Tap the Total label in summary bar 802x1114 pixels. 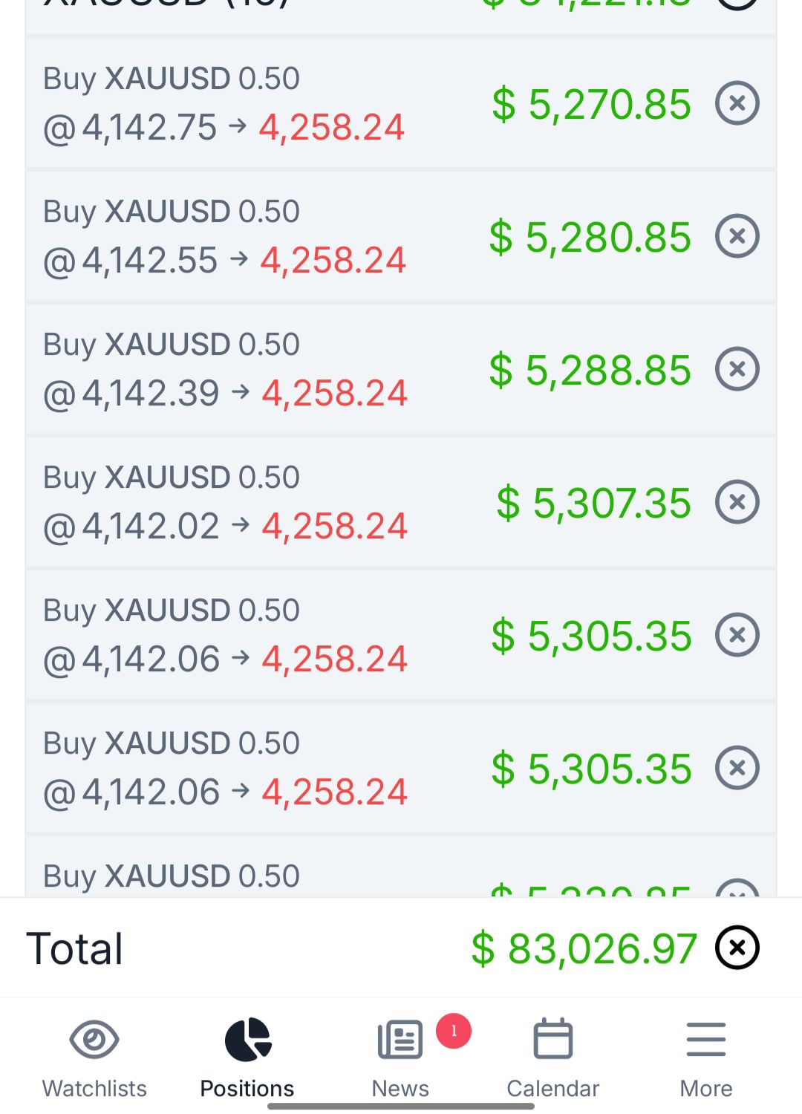[x=75, y=948]
